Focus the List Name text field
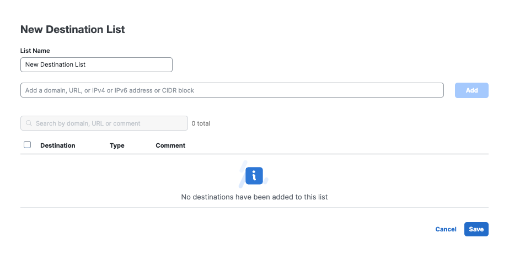This screenshot has height=254, width=509. coord(97,64)
